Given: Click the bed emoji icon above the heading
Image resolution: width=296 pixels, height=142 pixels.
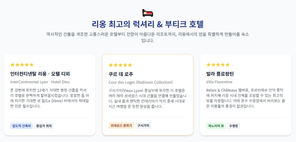Looking at the screenshot, I should click(148, 13).
